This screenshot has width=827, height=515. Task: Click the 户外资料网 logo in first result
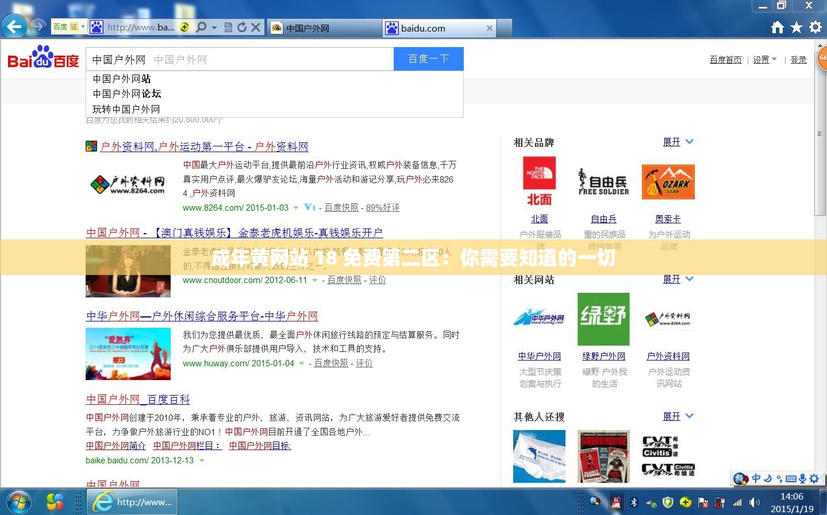128,184
